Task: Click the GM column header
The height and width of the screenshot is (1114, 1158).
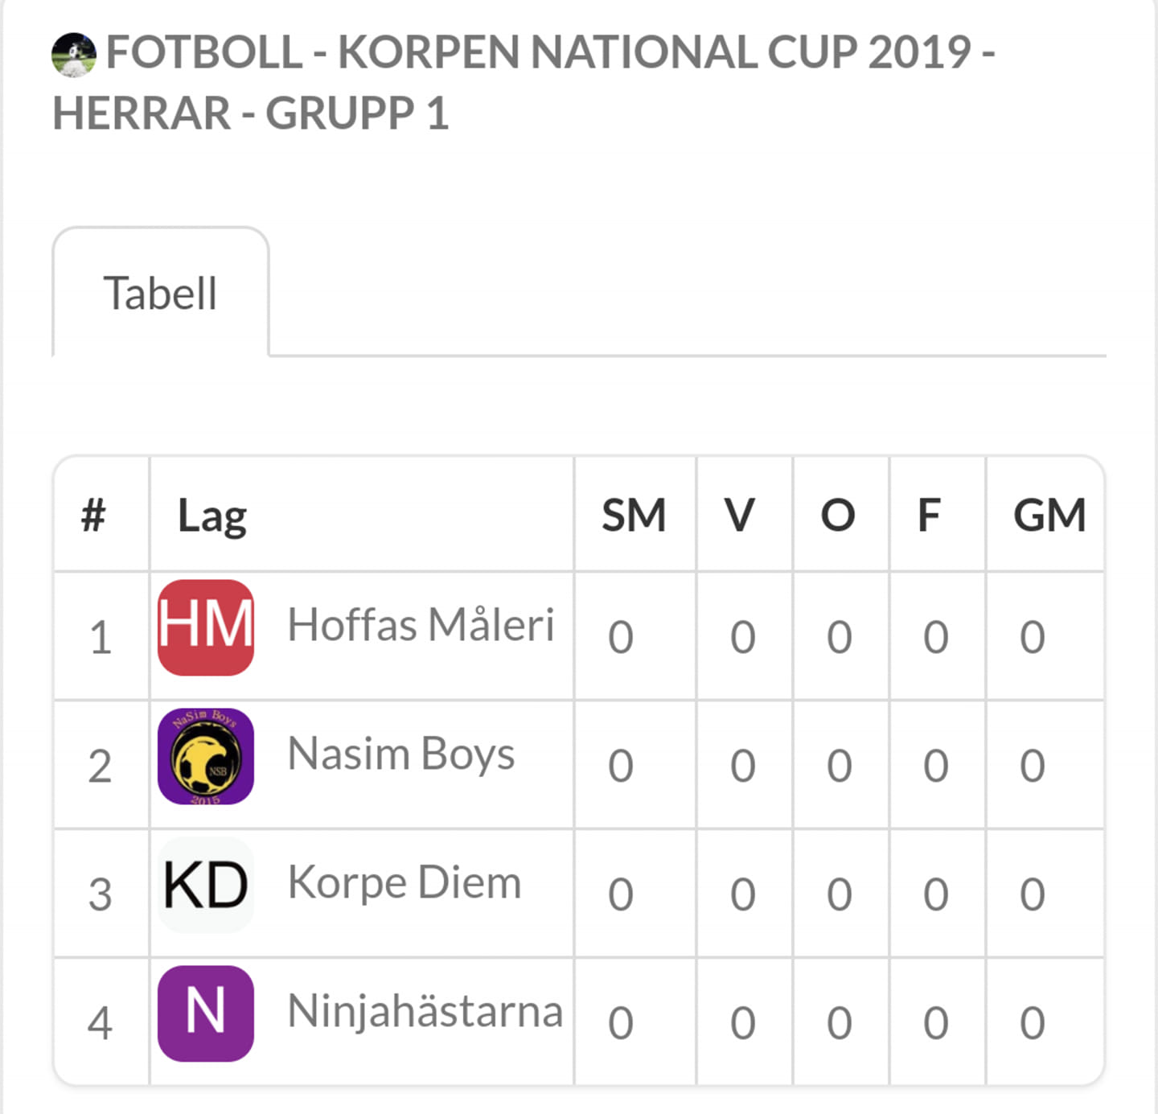Action: [x=1049, y=515]
